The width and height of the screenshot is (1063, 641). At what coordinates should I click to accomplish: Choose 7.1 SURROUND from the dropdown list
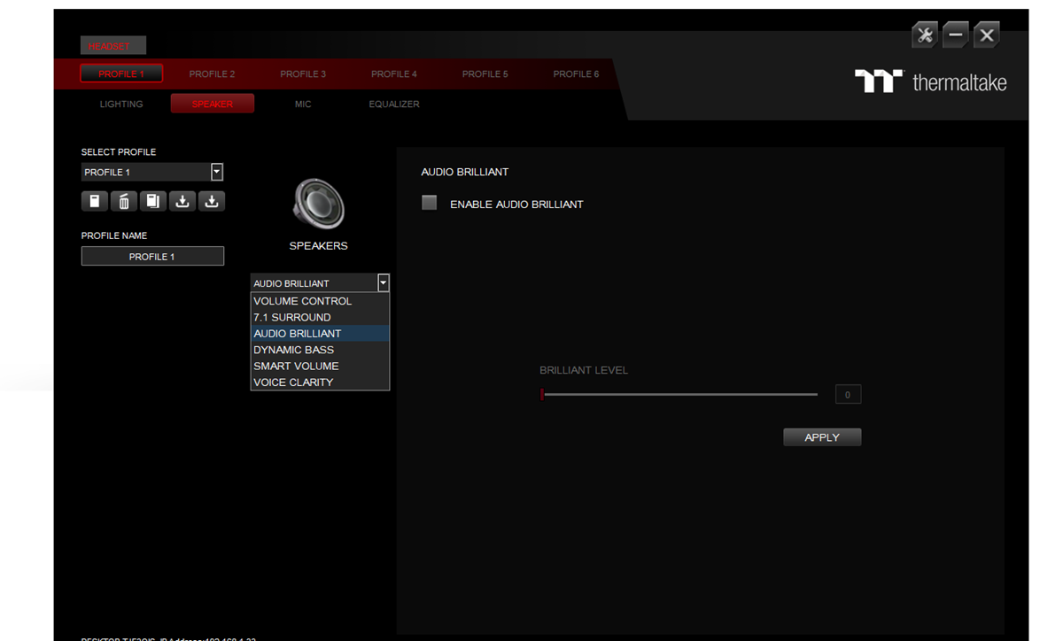(320, 317)
